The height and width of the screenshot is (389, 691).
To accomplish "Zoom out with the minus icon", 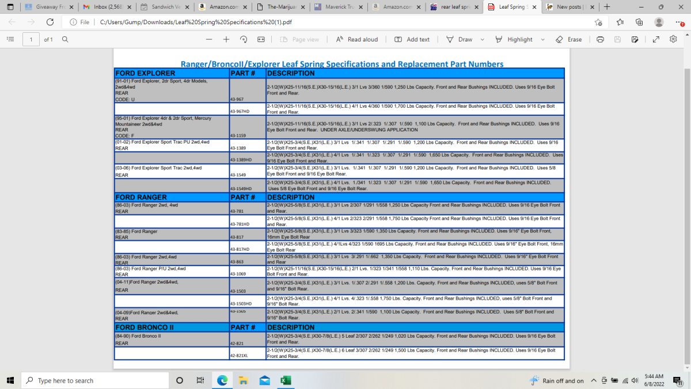I will point(209,39).
